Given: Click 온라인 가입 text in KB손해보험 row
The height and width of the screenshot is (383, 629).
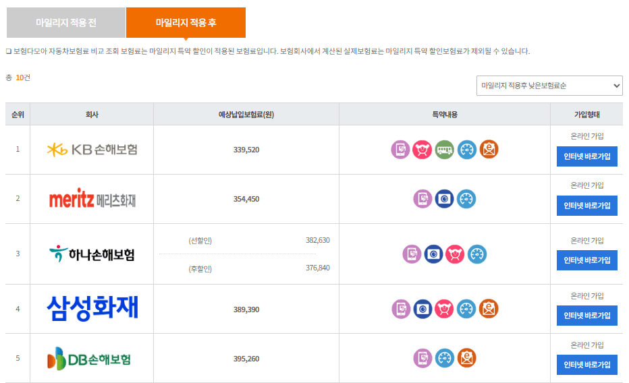Looking at the screenshot, I should click(x=587, y=136).
